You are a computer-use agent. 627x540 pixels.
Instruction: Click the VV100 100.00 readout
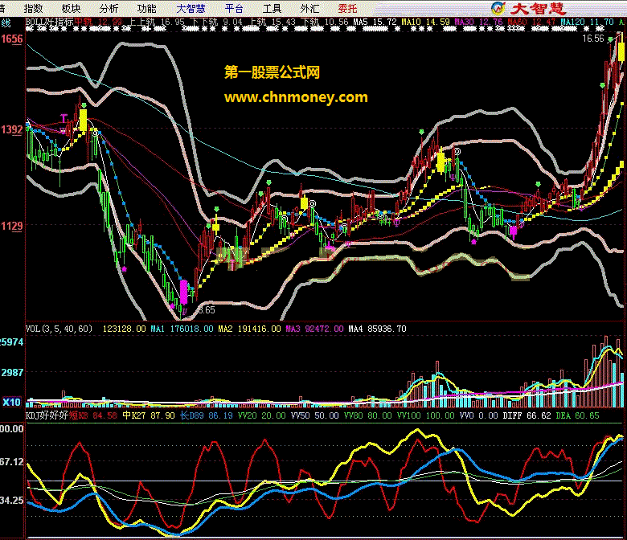(426, 415)
